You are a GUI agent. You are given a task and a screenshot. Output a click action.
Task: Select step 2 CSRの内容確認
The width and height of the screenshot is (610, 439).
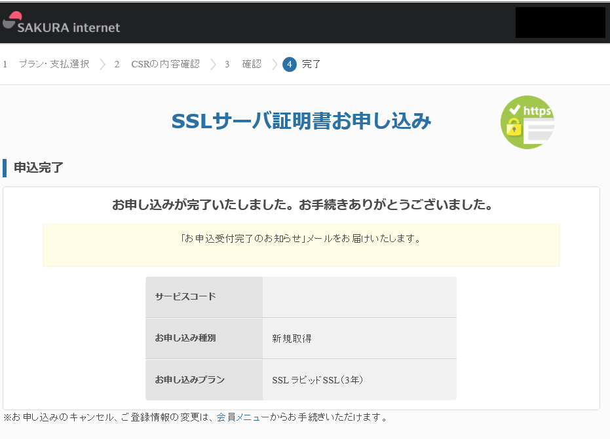point(157,64)
